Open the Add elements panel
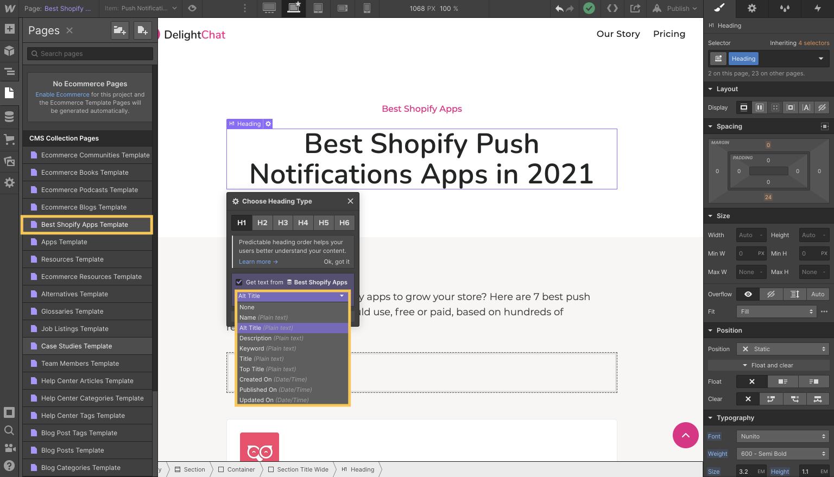Image resolution: width=834 pixels, height=477 pixels. coord(9,29)
